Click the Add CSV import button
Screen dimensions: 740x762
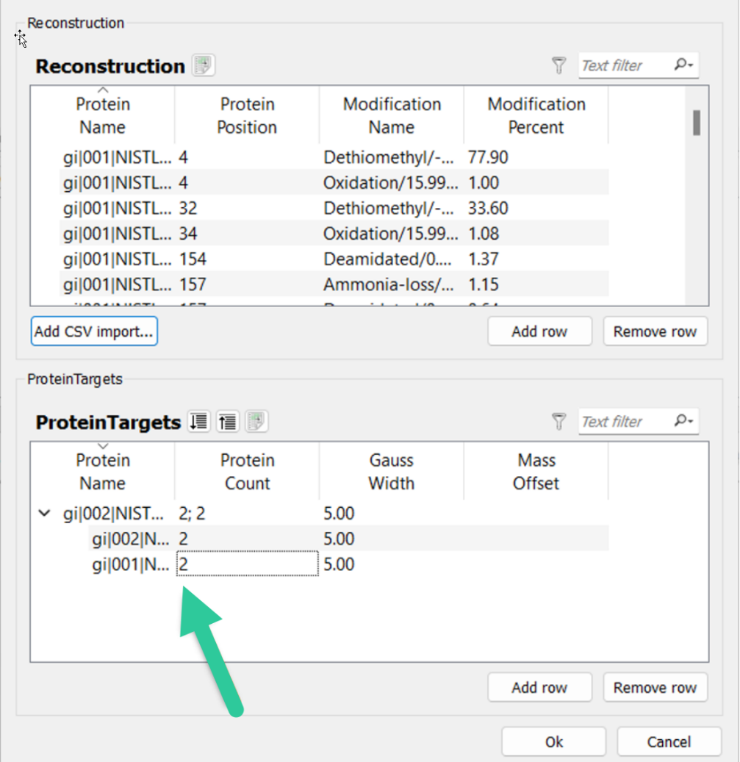(x=94, y=331)
